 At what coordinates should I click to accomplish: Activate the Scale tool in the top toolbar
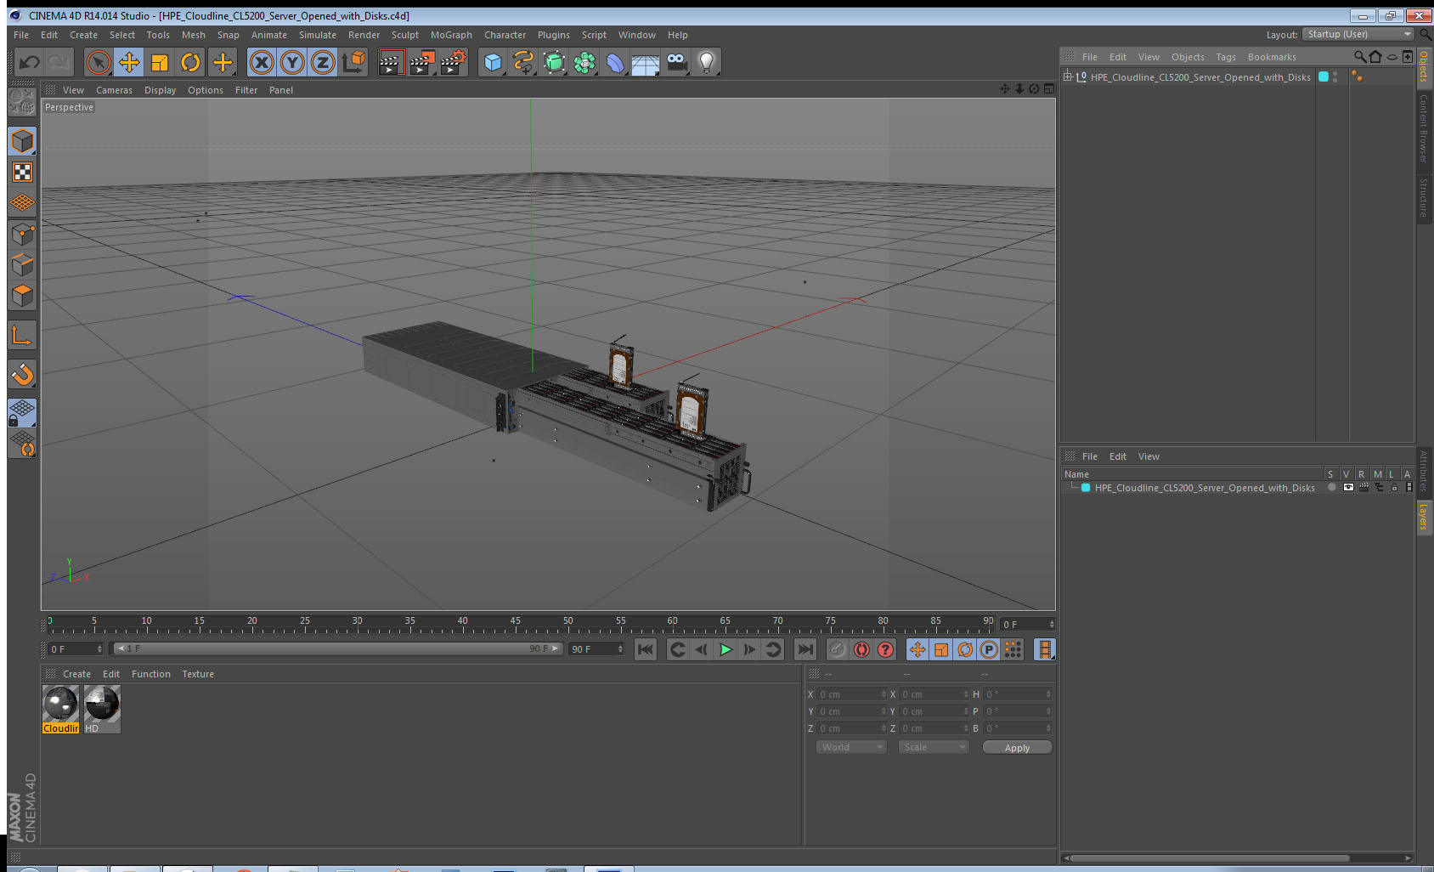160,62
